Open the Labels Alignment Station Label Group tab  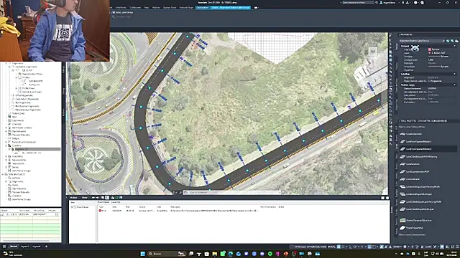(231, 7)
